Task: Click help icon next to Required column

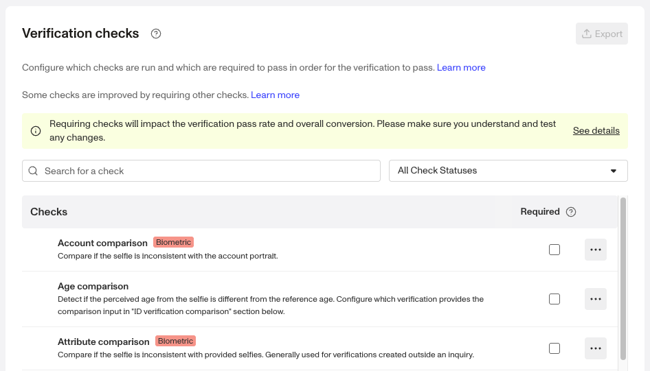Action: (571, 212)
